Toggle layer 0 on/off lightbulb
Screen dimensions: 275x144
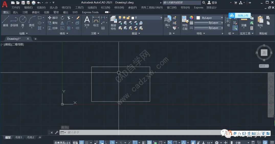click(x=120, y=18)
